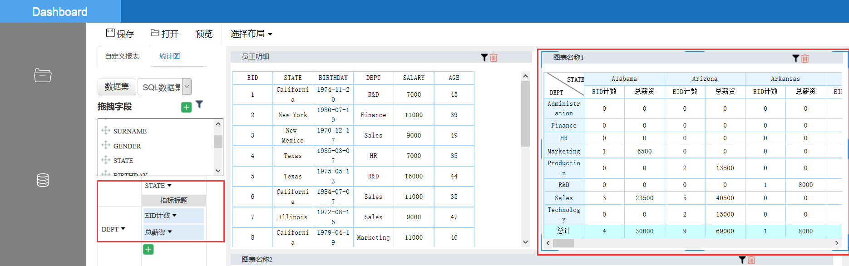
Task: Click the SALARY column header
Action: [414, 78]
